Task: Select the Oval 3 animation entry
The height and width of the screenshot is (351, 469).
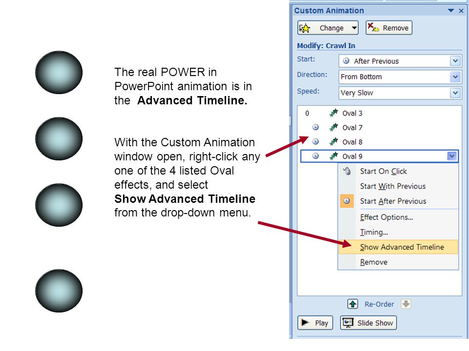Action: (379, 114)
